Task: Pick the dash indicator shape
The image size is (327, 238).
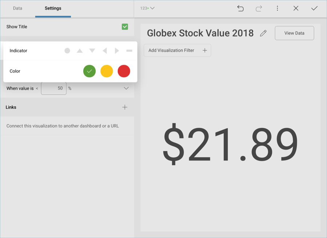Action: pyautogui.click(x=129, y=51)
